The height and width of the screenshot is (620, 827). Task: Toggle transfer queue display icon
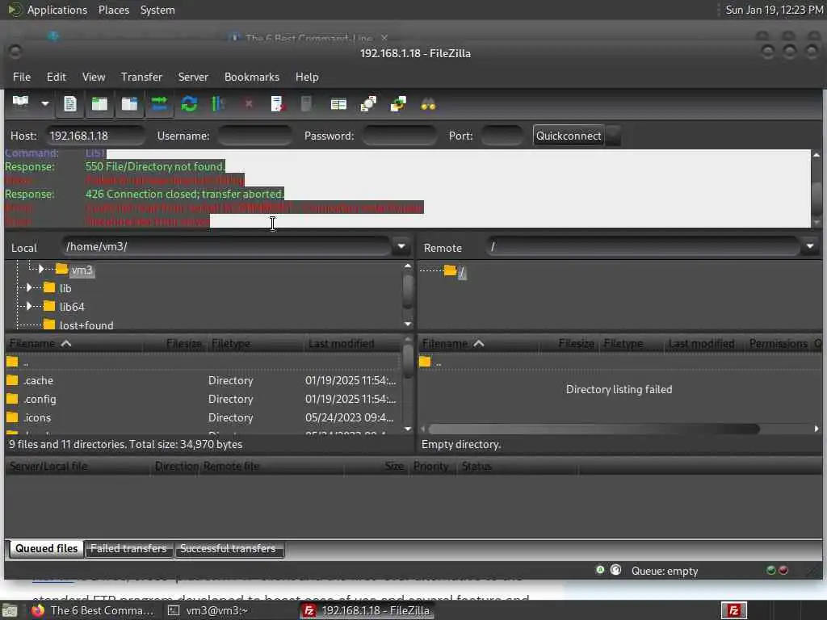tap(159, 103)
